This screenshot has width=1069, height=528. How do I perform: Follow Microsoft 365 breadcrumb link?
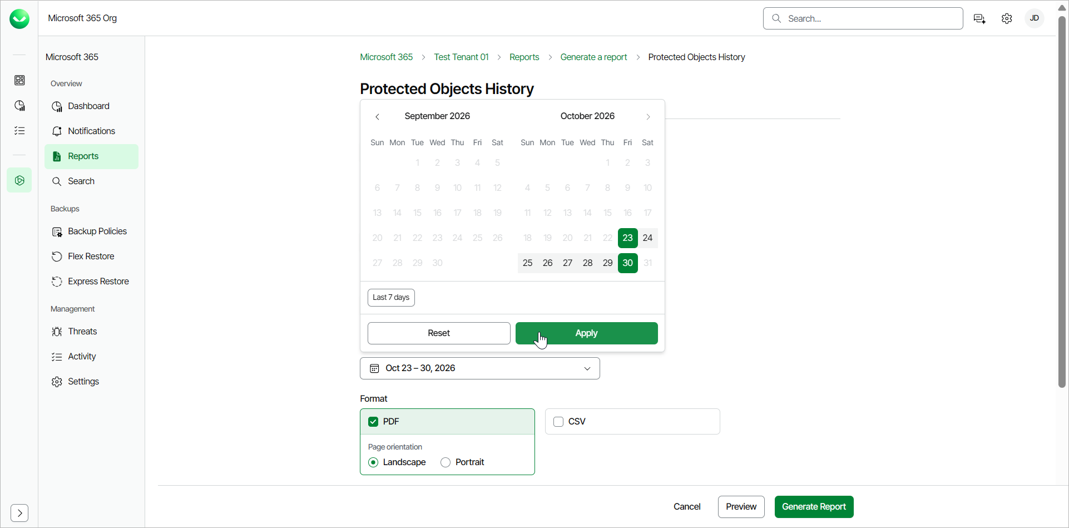386,57
